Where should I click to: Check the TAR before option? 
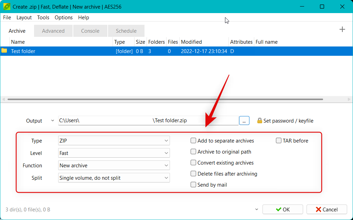279,141
